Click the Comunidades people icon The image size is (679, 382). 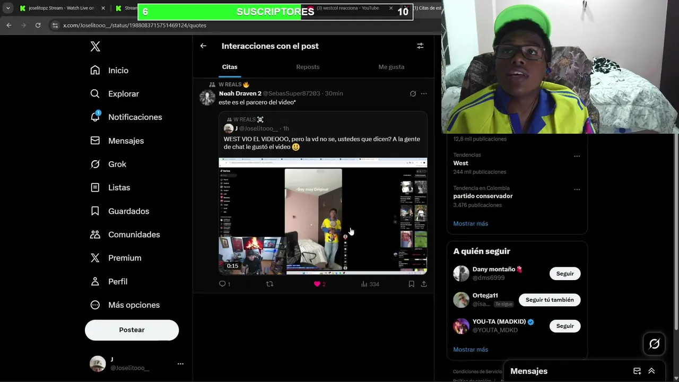tap(95, 235)
